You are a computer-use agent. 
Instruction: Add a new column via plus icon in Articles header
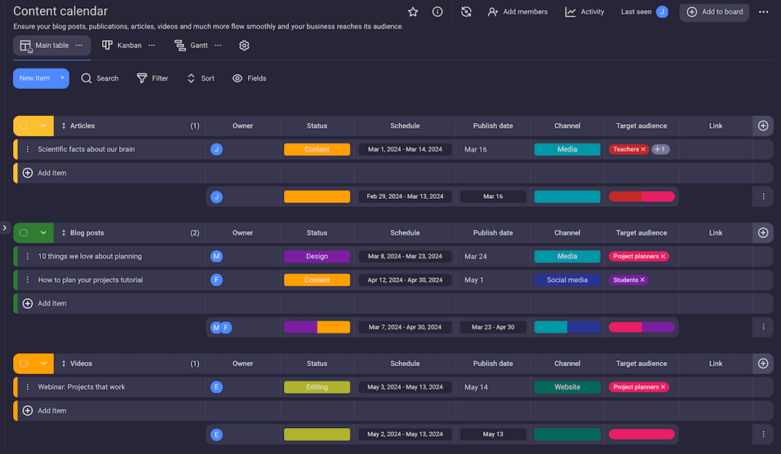pyautogui.click(x=762, y=126)
